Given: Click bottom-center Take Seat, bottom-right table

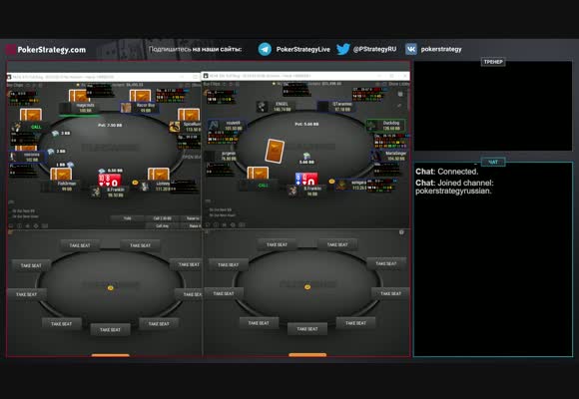Looking at the screenshot, I should [x=307, y=329].
